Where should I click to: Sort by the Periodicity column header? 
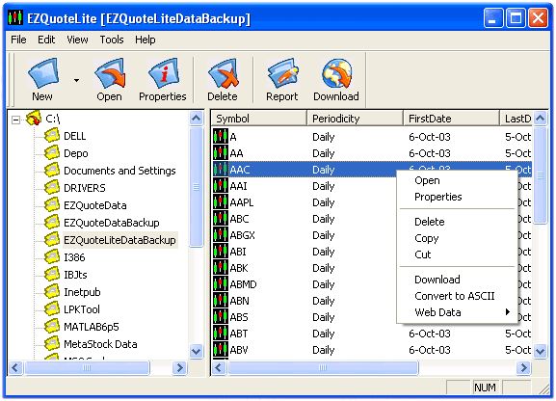tap(355, 119)
